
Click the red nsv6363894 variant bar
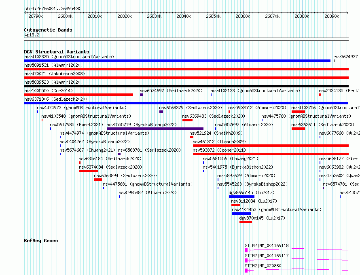click(x=98, y=180)
